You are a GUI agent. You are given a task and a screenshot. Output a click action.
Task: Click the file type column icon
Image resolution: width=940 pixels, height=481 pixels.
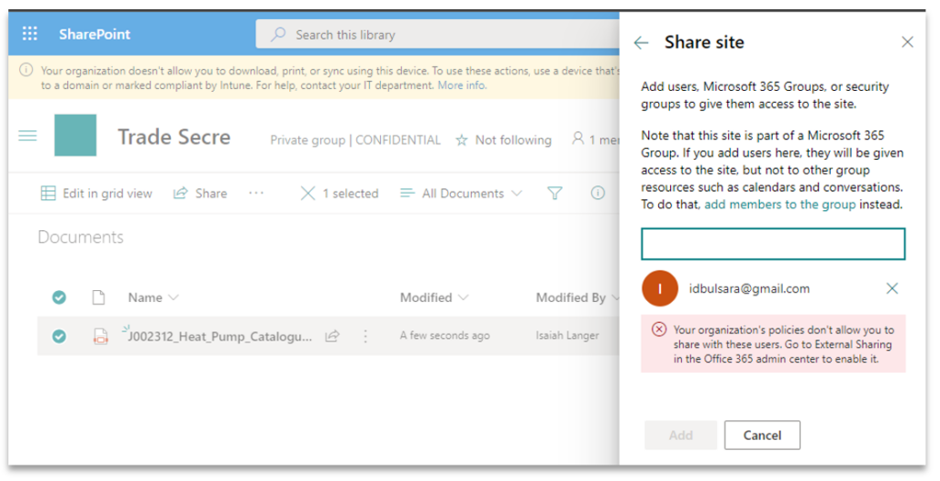98,296
